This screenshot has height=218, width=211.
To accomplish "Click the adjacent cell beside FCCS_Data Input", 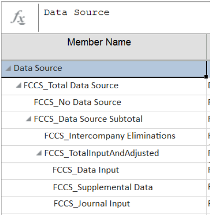I will click(x=209, y=171).
